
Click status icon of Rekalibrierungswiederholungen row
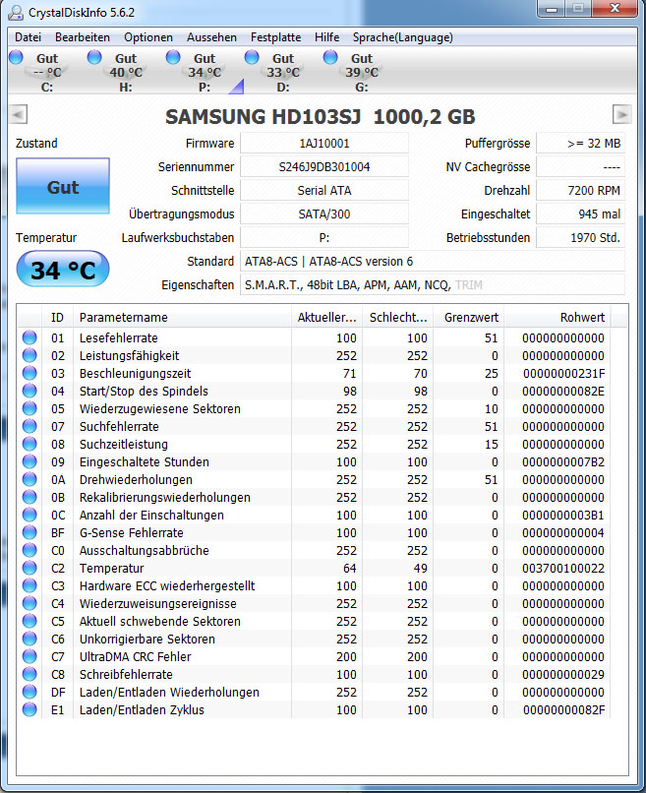click(29, 497)
